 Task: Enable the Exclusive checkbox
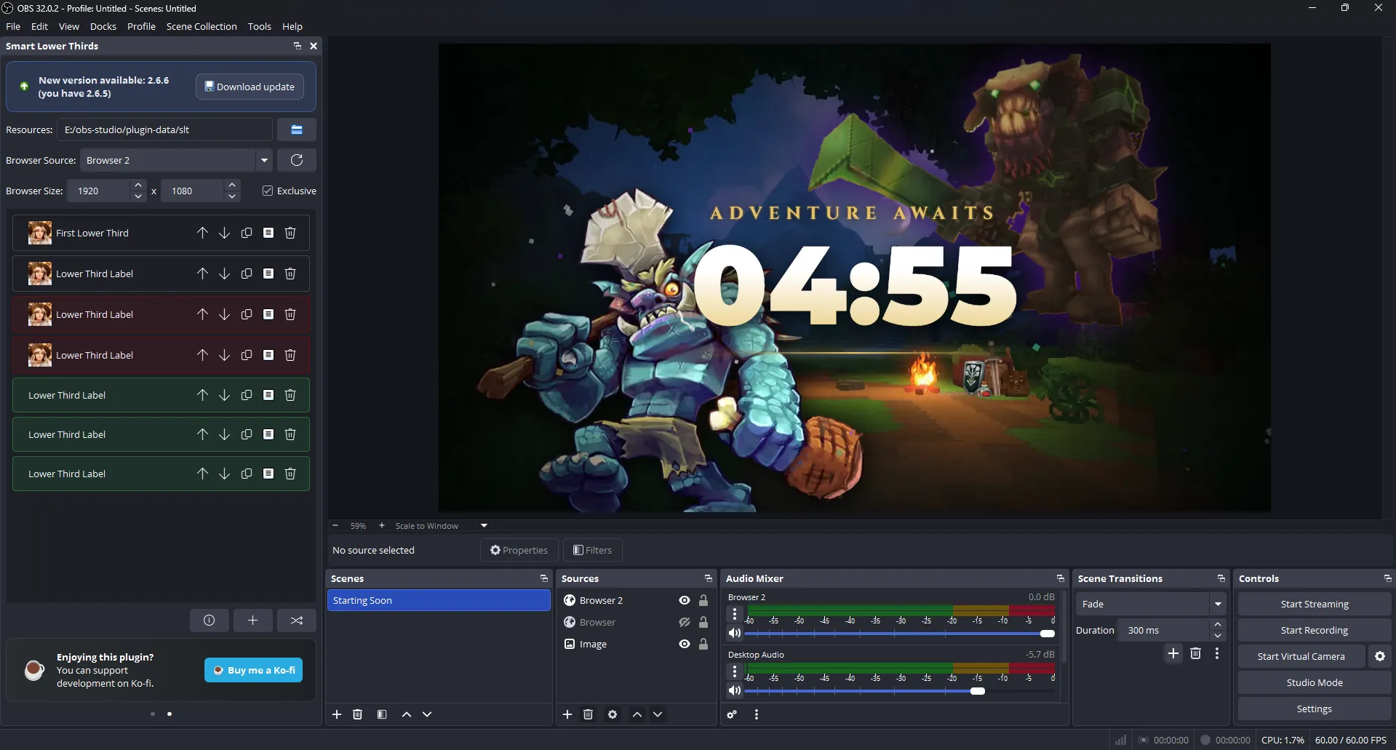[x=268, y=190]
